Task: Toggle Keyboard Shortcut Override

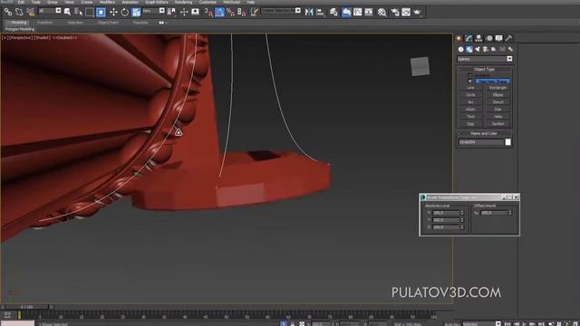Action: [195, 12]
